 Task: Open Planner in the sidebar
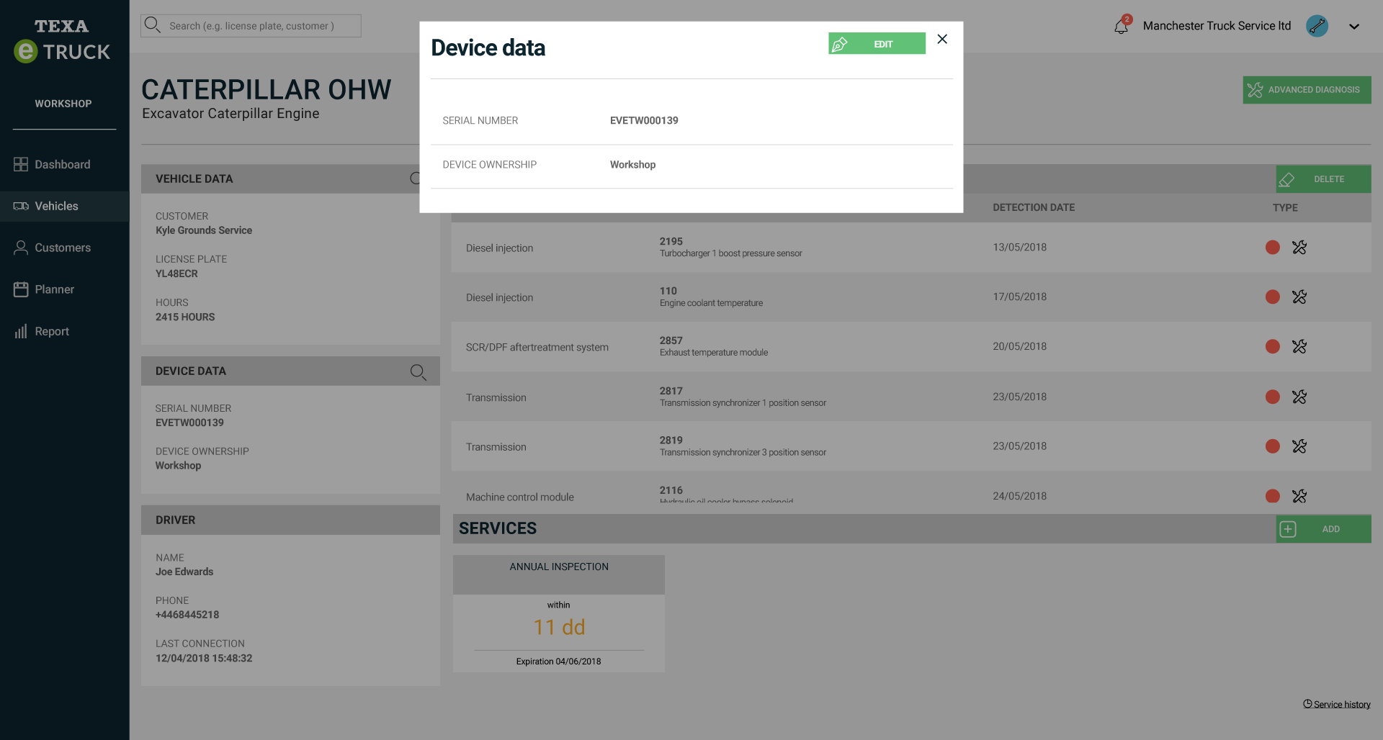coord(64,289)
